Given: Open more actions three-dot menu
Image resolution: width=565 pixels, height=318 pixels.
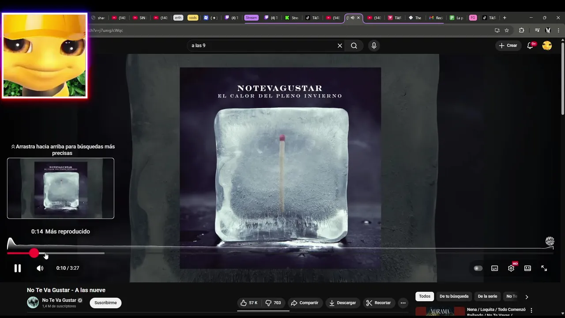Looking at the screenshot, I should tap(403, 303).
